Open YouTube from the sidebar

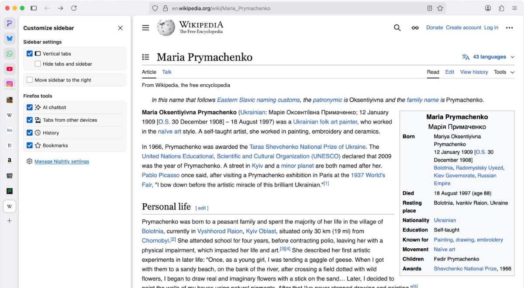(9, 69)
